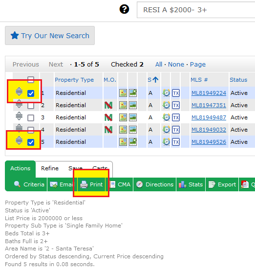
Task: Open TX icon for row ML81949032
Action: 176,130
